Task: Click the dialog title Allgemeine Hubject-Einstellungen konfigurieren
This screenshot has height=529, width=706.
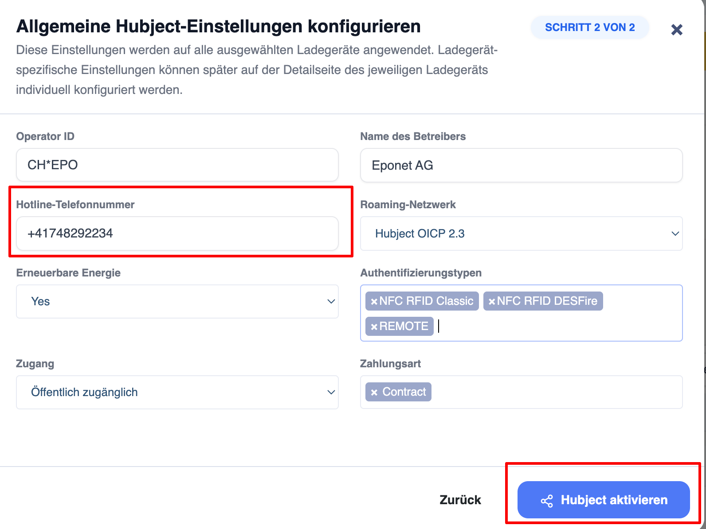Action: pos(219,27)
